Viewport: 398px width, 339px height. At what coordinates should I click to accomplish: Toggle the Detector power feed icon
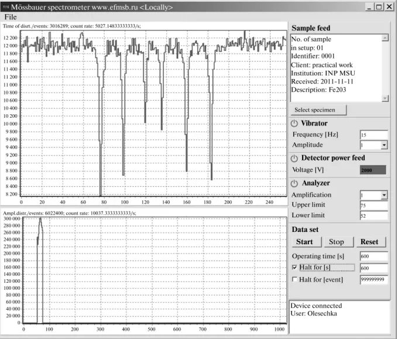click(x=294, y=159)
